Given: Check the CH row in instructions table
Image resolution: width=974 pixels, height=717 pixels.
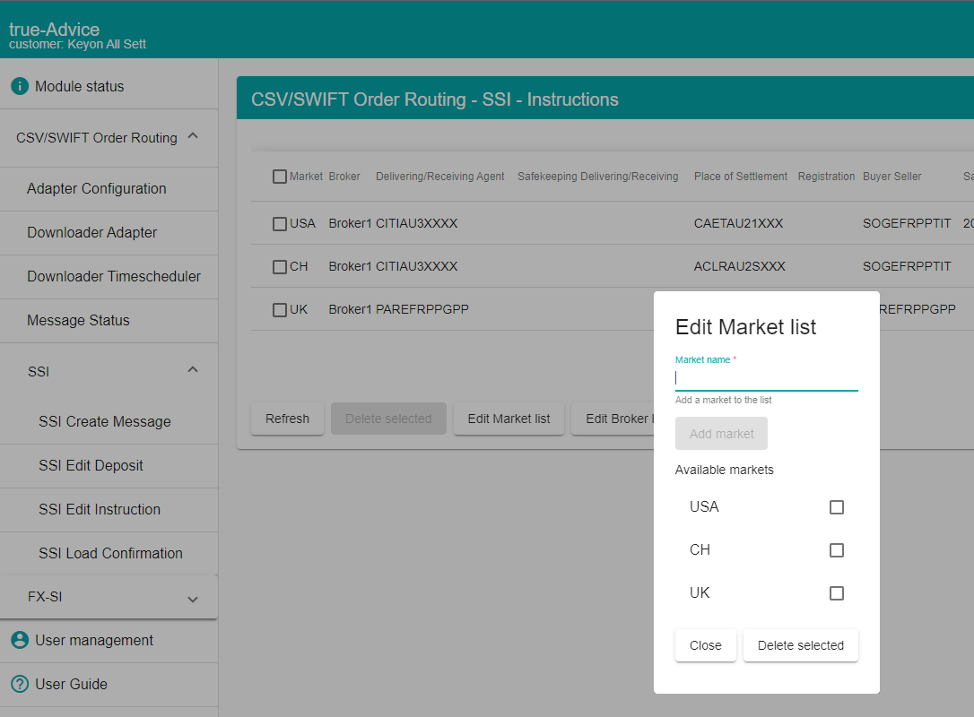Looking at the screenshot, I should (280, 267).
